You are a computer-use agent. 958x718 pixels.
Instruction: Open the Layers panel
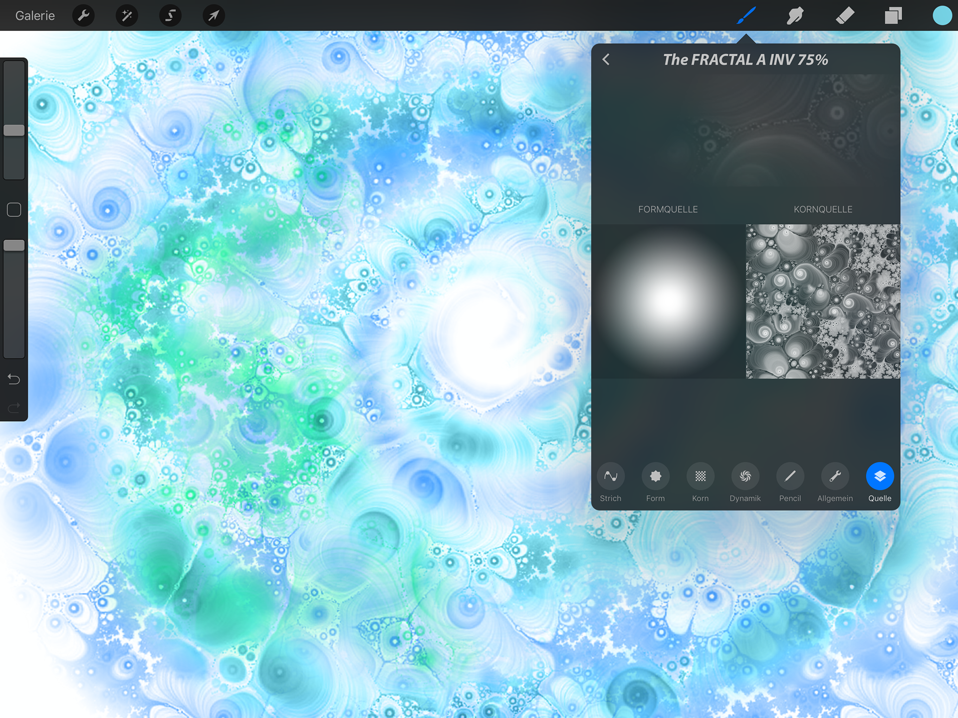tap(893, 15)
